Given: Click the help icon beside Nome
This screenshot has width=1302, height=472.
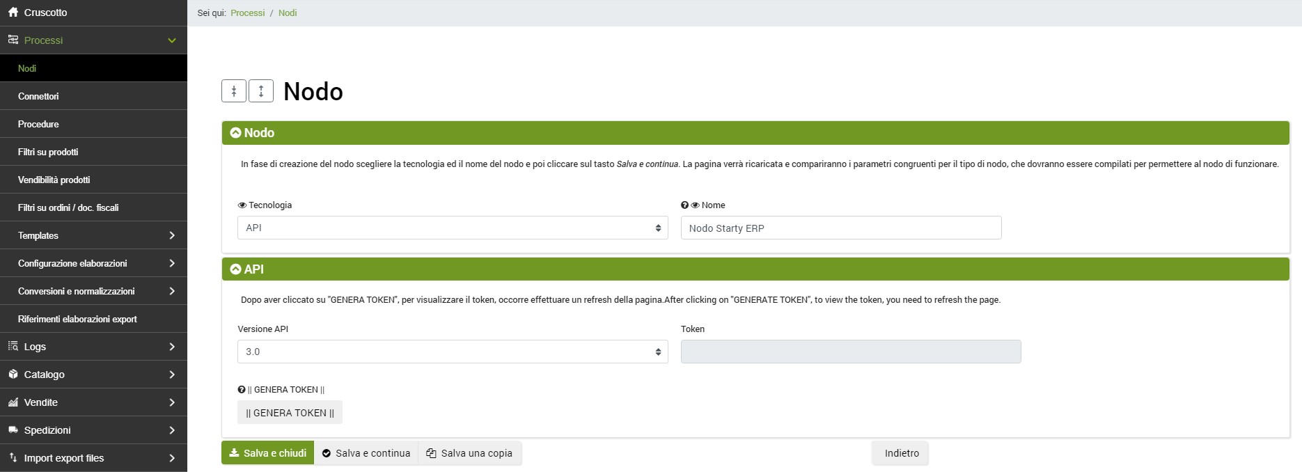Looking at the screenshot, I should pyautogui.click(x=684, y=205).
